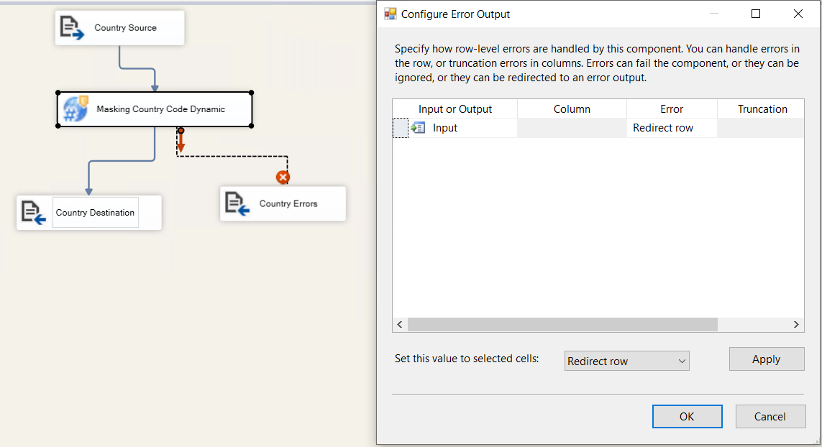This screenshot has width=822, height=447.
Task: Select the Masking Country Code Dynamic globe icon
Action: click(76, 109)
